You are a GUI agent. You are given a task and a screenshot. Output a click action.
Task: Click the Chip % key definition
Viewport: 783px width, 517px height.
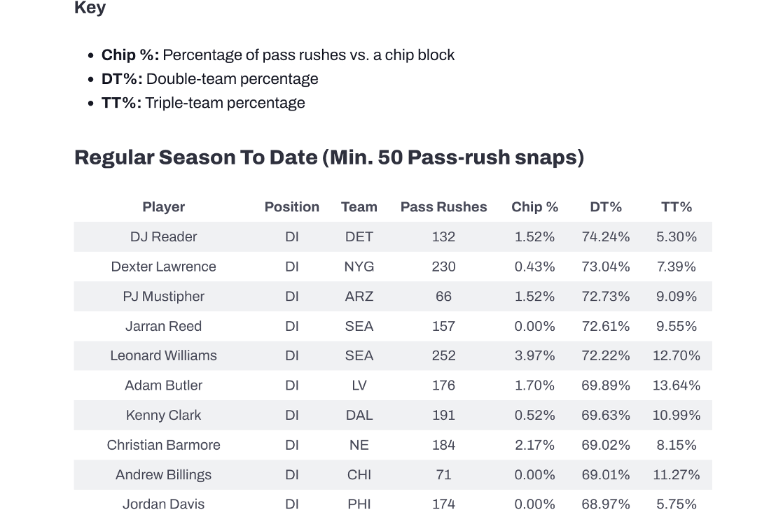(278, 55)
